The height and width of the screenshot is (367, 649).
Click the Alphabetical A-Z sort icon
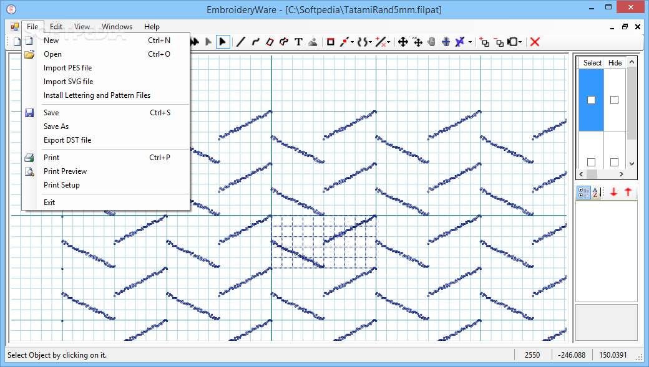tap(597, 193)
